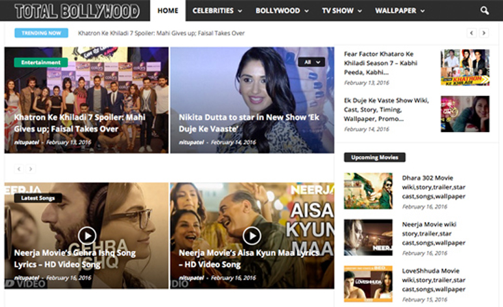Click the Trending Now label
The height and width of the screenshot is (307, 503).
41,33
